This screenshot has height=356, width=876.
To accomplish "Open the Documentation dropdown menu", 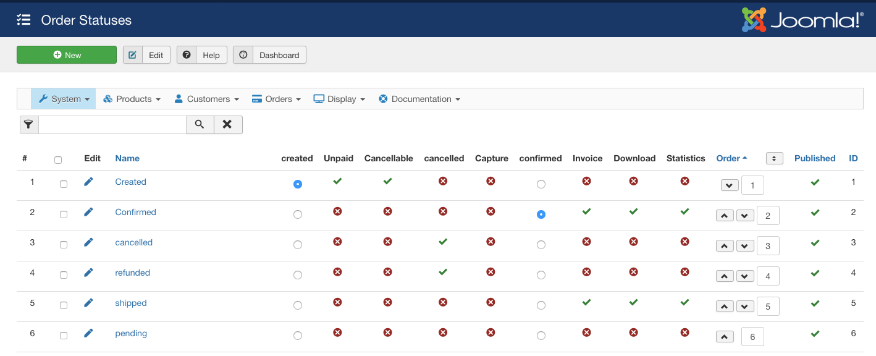I will [x=419, y=99].
